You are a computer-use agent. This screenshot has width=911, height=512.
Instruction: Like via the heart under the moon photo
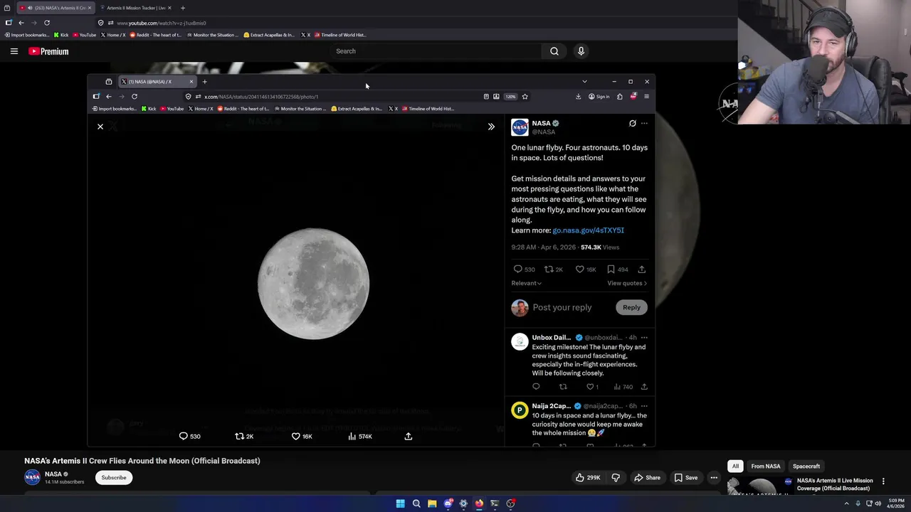(295, 436)
